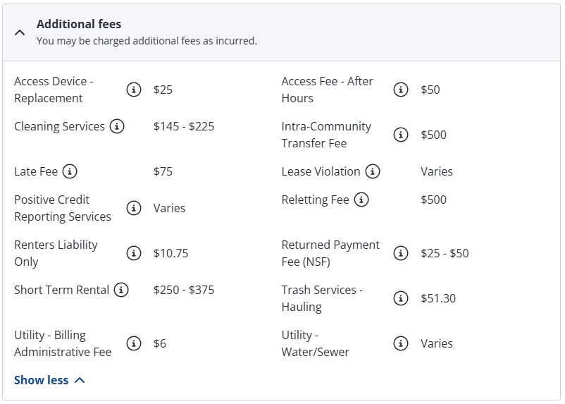The image size is (565, 404).
Task: Open the Lease Violation info icon
Action: (x=372, y=171)
